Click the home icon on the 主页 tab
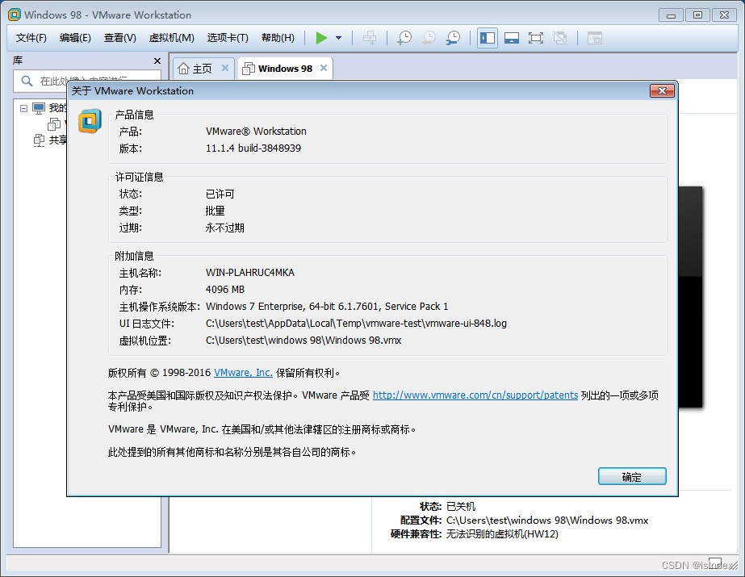The image size is (745, 577). pyautogui.click(x=183, y=69)
